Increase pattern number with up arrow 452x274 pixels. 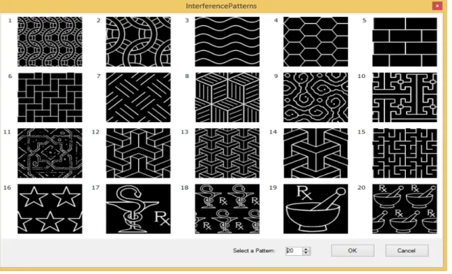coord(306,249)
